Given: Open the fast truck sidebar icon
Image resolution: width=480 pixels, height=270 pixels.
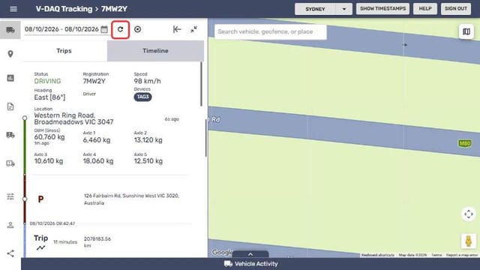Looking at the screenshot, I should [10, 135].
